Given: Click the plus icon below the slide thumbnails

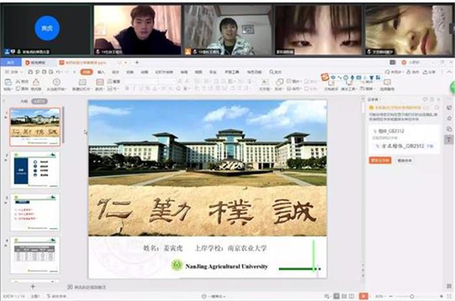Looking at the screenshot, I should tap(33, 286).
